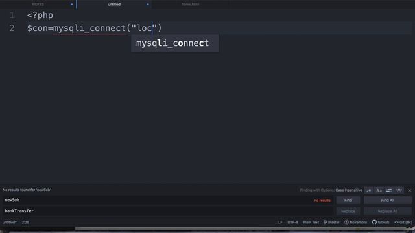Screen dimensions: 415x233
Task: Switch to the home.html tab
Action: coord(190,5)
